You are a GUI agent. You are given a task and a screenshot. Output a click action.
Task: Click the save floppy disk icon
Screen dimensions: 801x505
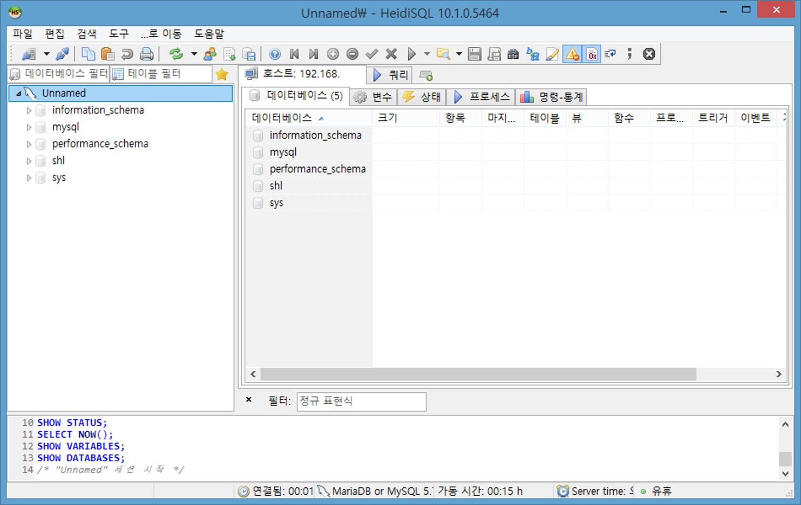pos(474,54)
